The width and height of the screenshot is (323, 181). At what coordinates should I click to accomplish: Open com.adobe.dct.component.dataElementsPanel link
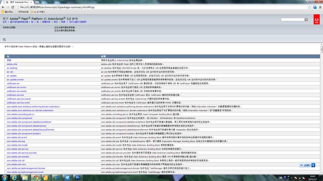[x=29, y=122]
